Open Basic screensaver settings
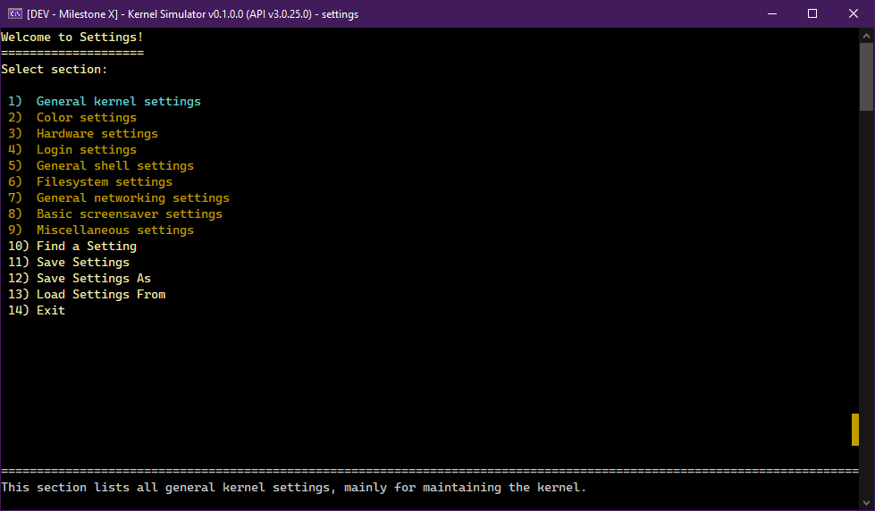This screenshot has width=875, height=511. point(129,214)
